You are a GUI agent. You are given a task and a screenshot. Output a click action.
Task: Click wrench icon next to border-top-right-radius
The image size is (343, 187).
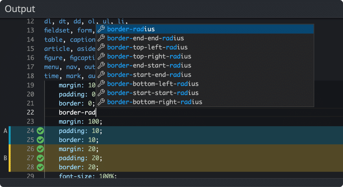click(x=101, y=56)
